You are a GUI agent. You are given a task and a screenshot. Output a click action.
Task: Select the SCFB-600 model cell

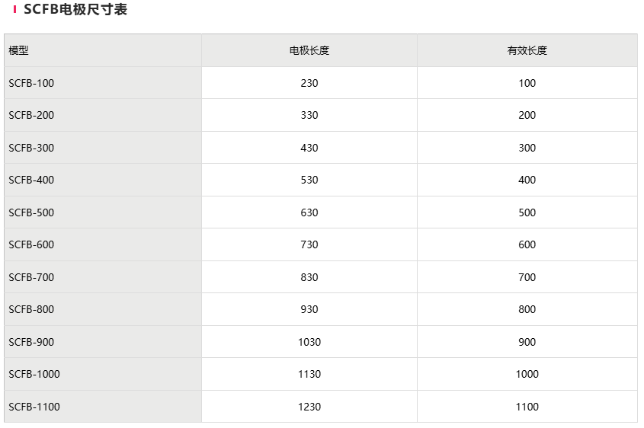[31, 244]
